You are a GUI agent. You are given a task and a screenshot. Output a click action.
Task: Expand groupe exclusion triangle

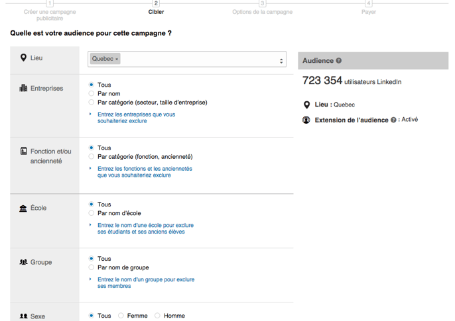[x=90, y=279]
